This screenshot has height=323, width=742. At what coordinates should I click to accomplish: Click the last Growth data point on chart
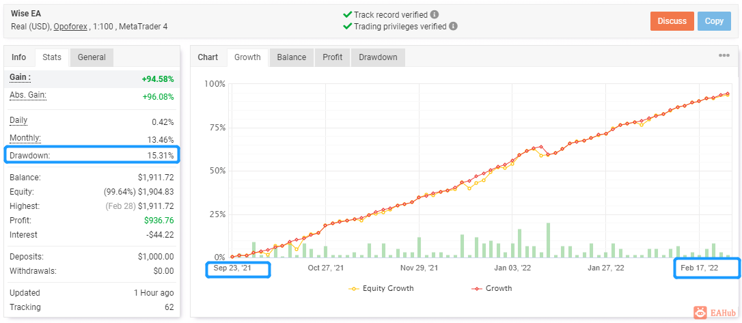(728, 94)
